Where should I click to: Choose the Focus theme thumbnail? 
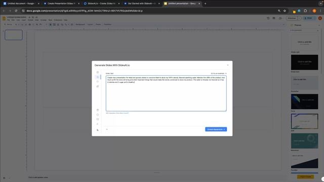click(305, 102)
